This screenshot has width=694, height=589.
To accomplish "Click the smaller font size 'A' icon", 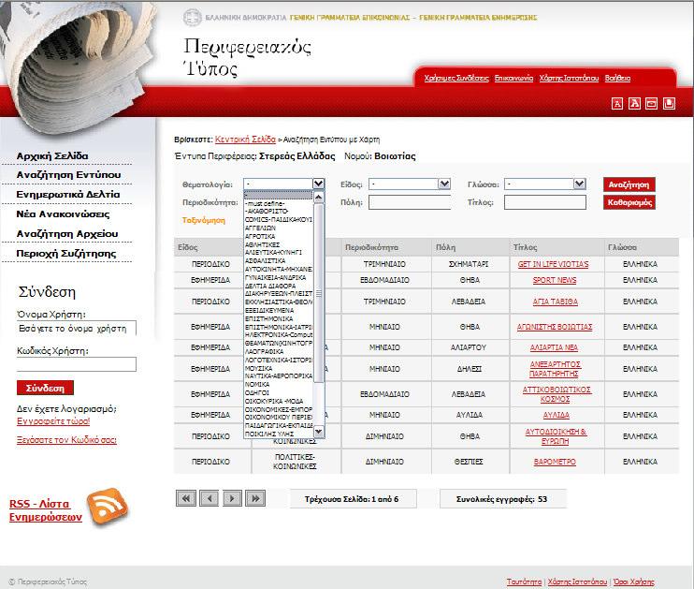I will (x=617, y=104).
